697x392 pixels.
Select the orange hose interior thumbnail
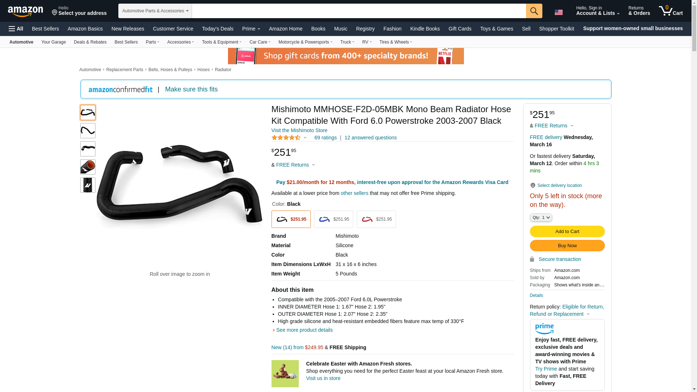click(88, 167)
